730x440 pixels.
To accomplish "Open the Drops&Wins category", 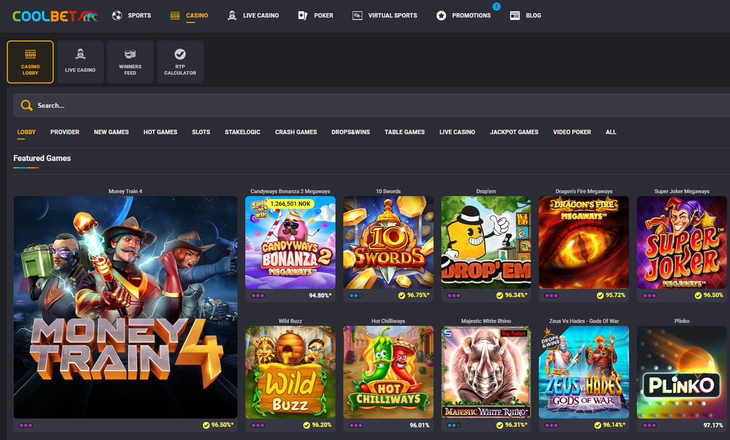I will click(351, 131).
